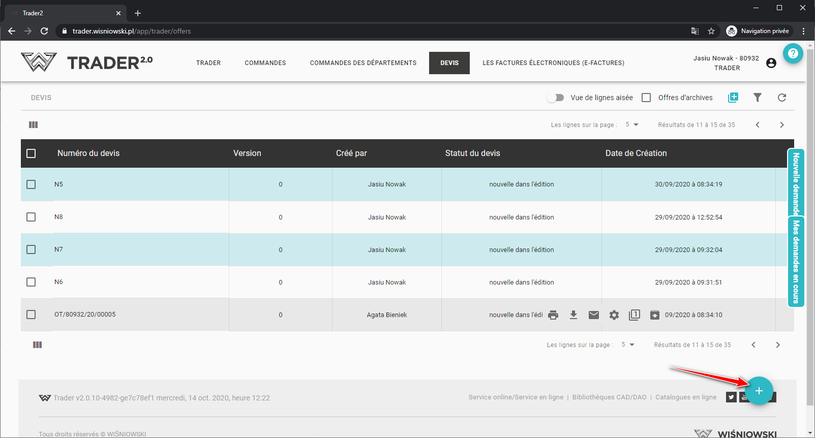Select all rows with the header checkbox
Screen dimensions: 815x438
(x=31, y=153)
